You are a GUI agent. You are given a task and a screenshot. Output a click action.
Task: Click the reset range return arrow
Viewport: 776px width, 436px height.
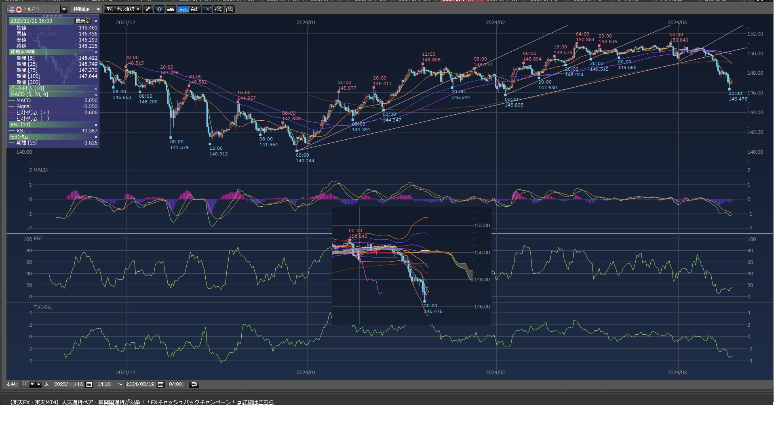pyautogui.click(x=194, y=384)
